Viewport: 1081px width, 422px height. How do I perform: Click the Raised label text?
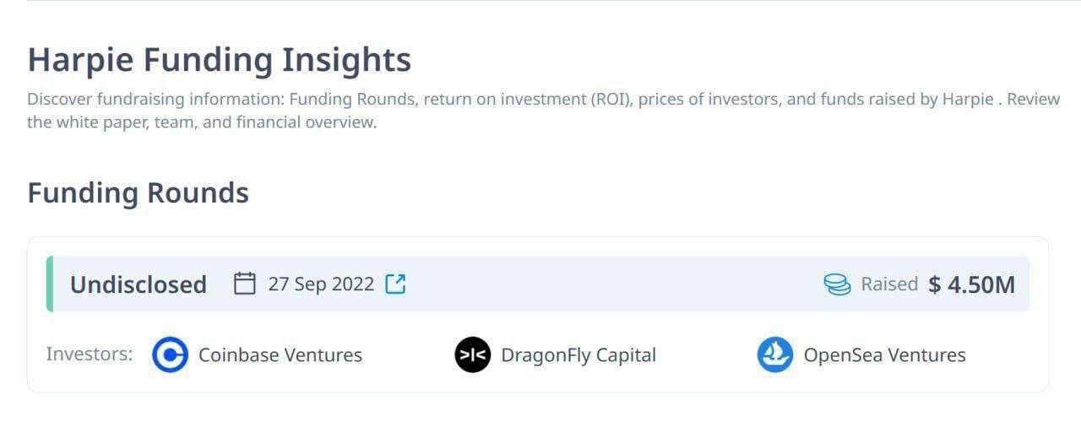pos(889,284)
